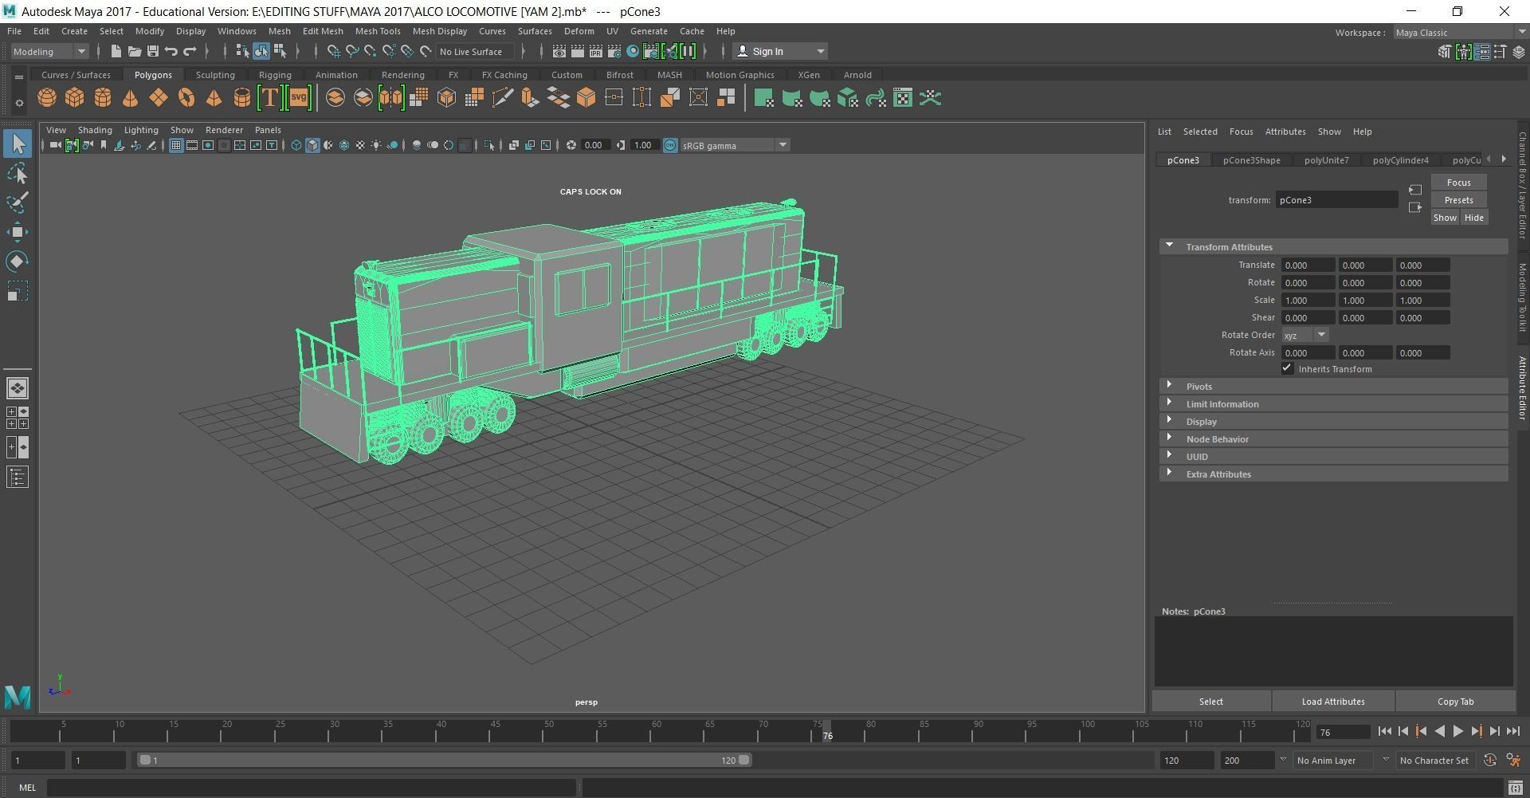This screenshot has width=1530, height=798.
Task: Switch to the Sculpting shelf tab
Action: 215,75
